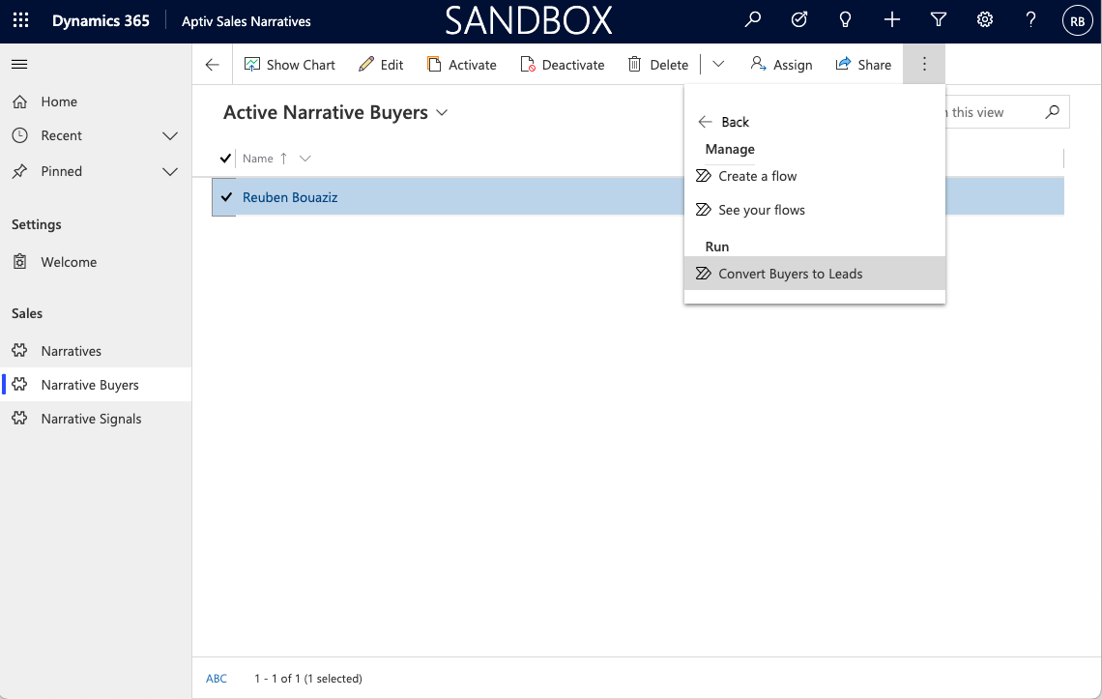Close the more commands vertical ellipsis

point(924,65)
